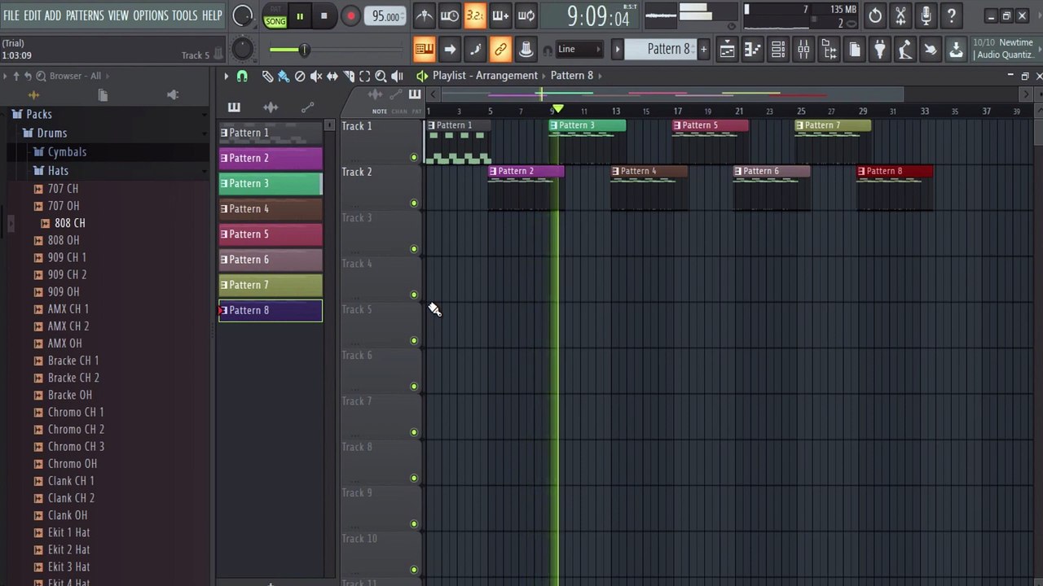Mute Track 2 using its green LED
Screen dimensions: 1043x586
point(414,203)
